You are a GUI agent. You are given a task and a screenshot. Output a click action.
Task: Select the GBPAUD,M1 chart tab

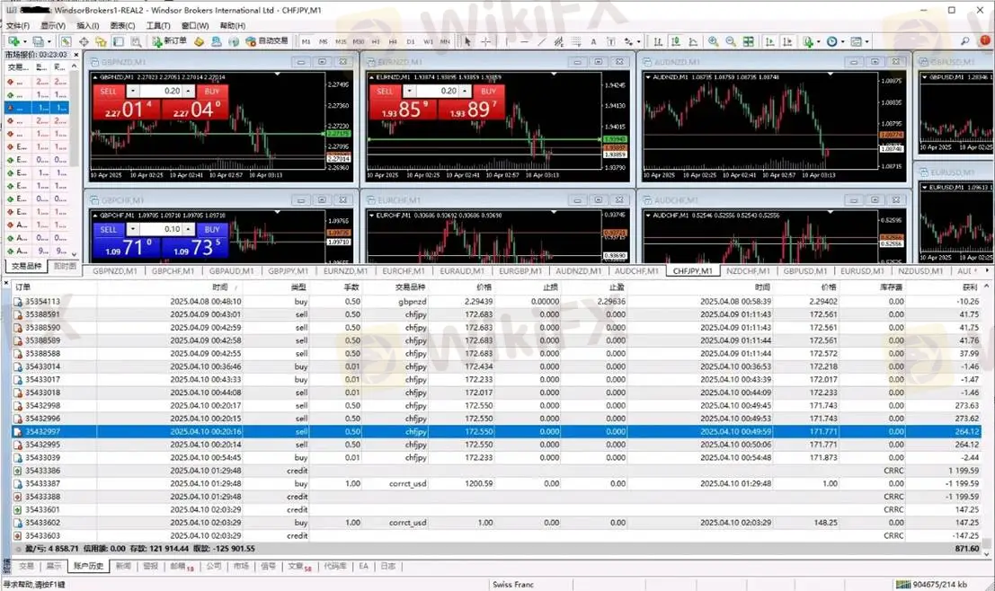[231, 270]
